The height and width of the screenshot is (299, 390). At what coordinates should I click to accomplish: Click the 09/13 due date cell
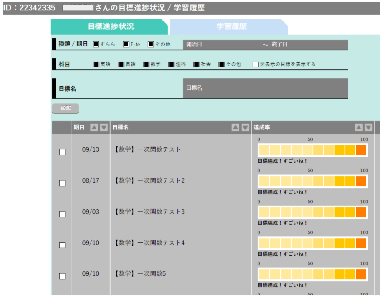point(91,149)
